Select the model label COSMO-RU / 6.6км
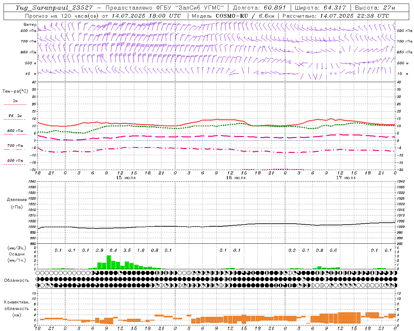This screenshot has height=331, width=414. 245,16
